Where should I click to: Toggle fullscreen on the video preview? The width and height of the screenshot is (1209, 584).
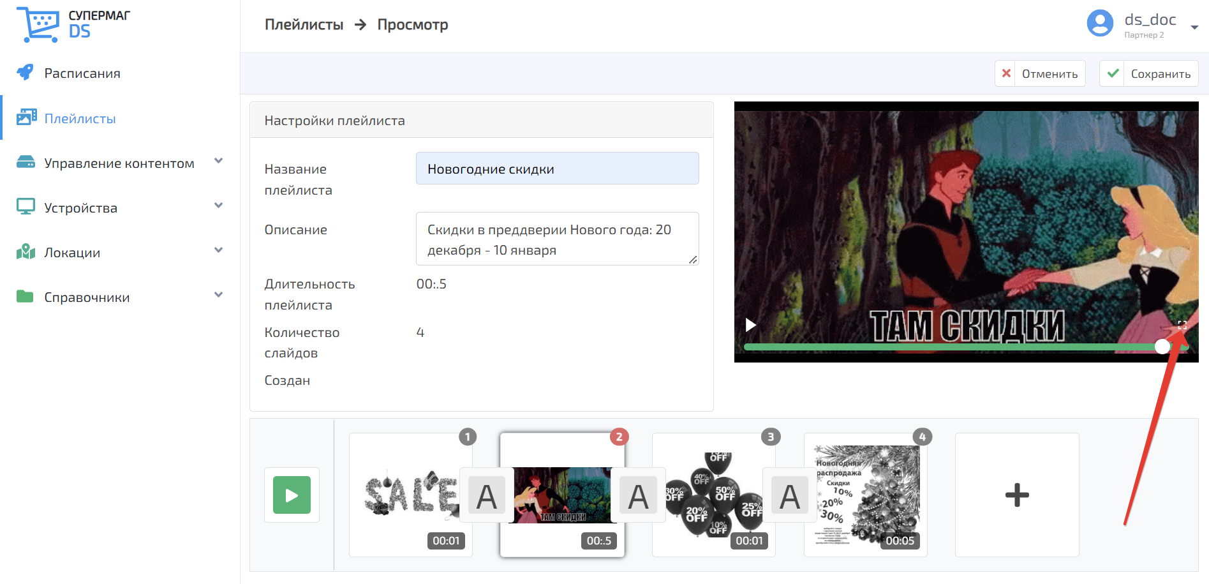pos(1182,325)
